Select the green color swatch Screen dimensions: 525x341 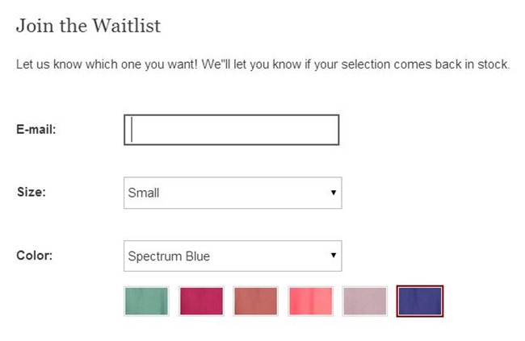(x=146, y=301)
